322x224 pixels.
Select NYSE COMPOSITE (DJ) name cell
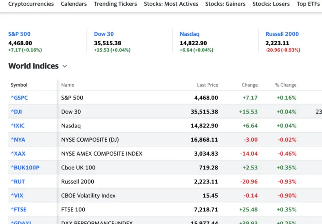coord(90,139)
